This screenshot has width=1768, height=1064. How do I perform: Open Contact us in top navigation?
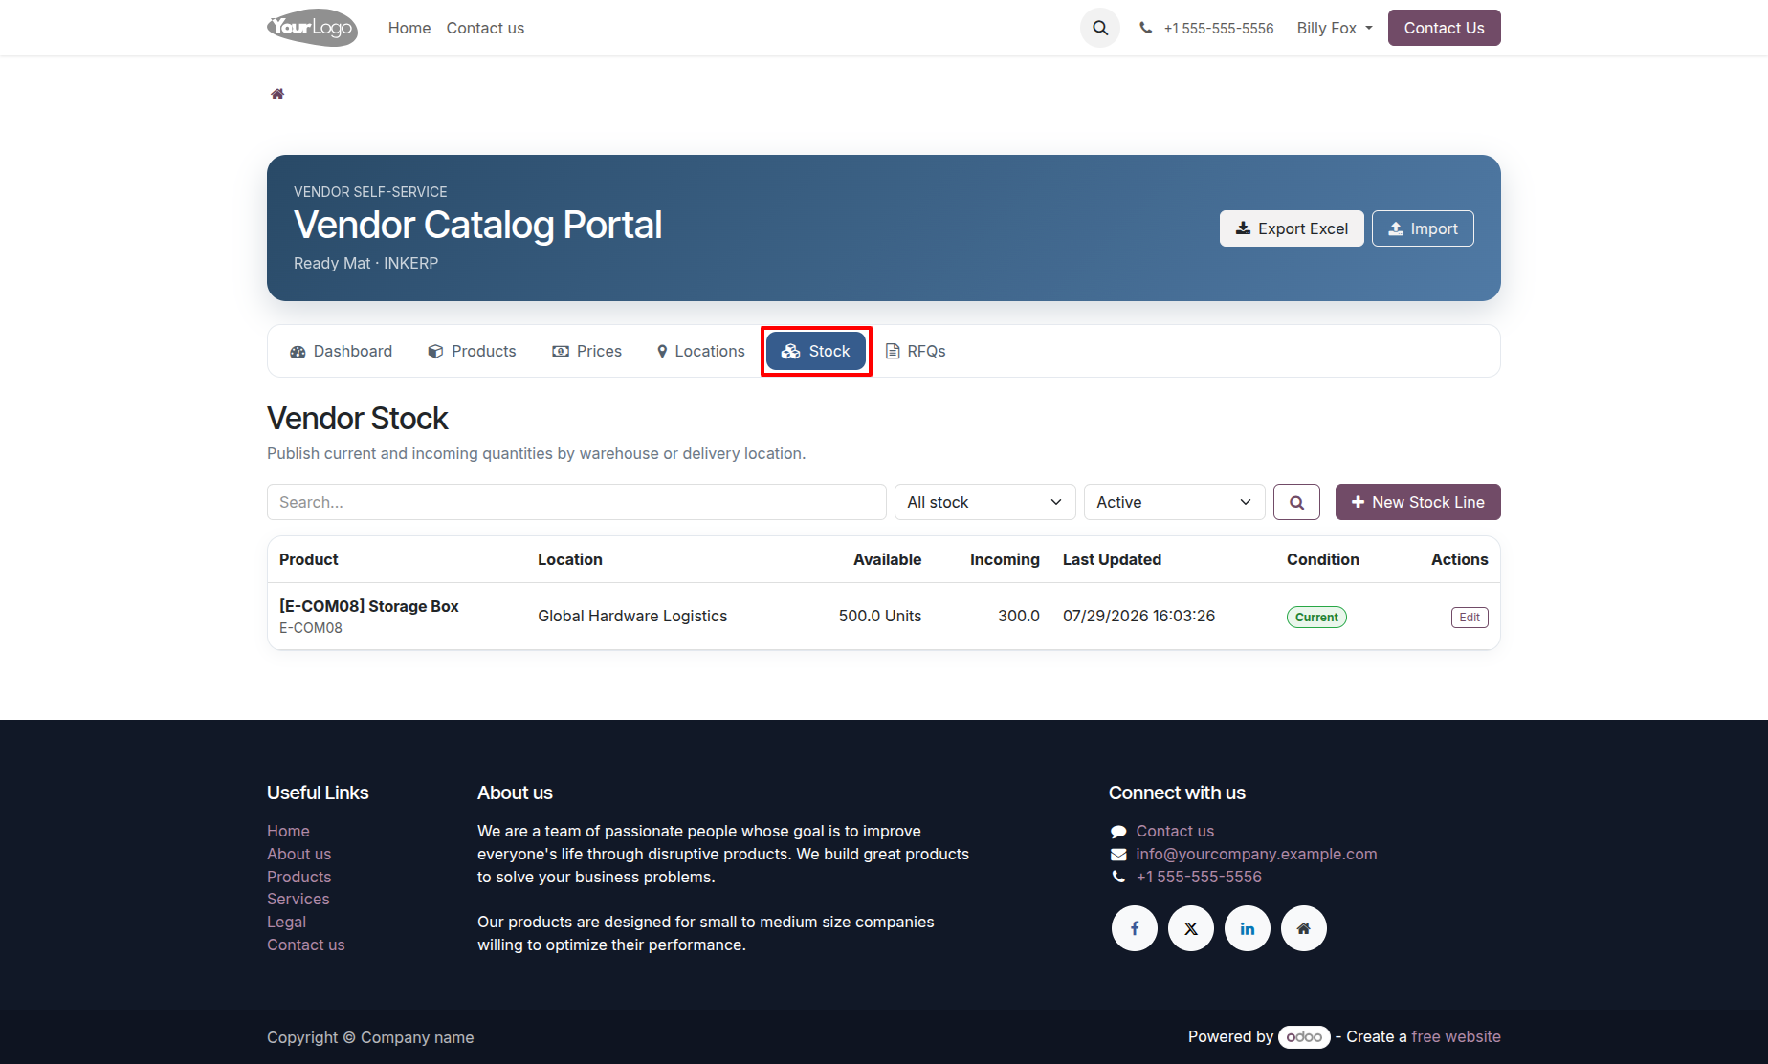click(485, 28)
